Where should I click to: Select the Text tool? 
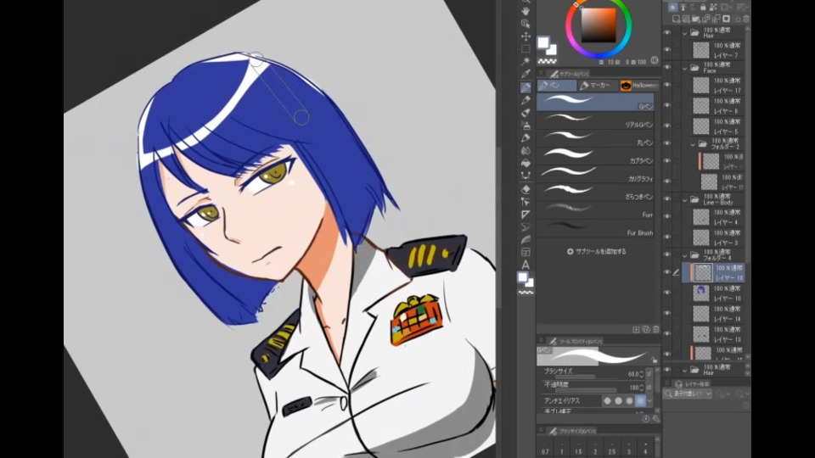(x=526, y=265)
